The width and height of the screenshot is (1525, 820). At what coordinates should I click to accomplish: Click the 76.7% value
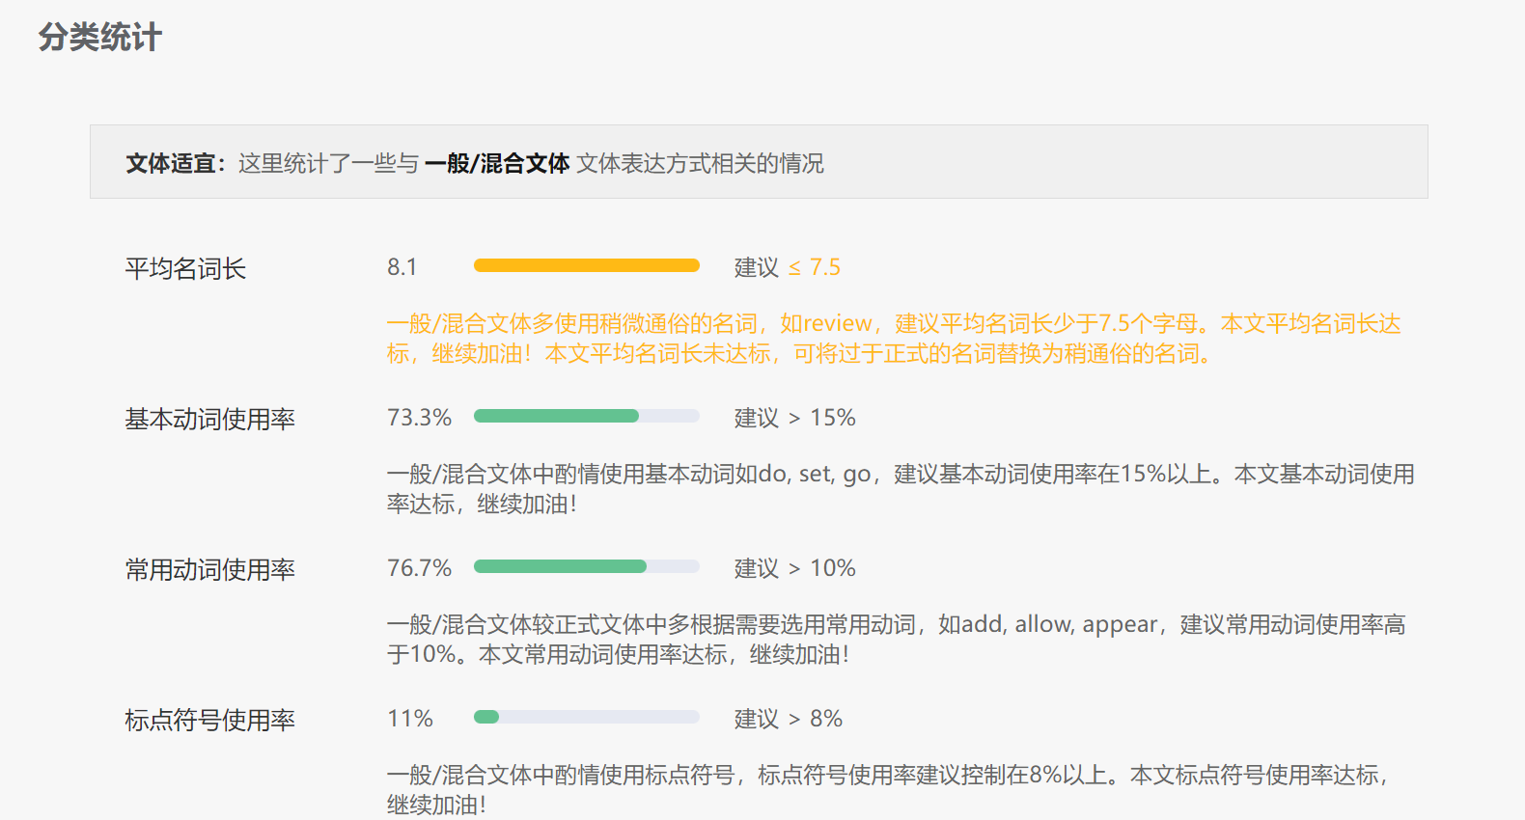(x=419, y=568)
